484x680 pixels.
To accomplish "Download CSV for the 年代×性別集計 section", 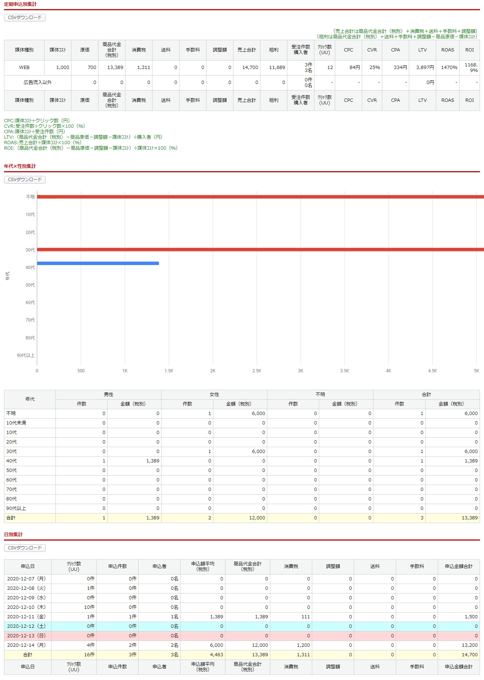I will coord(25,180).
